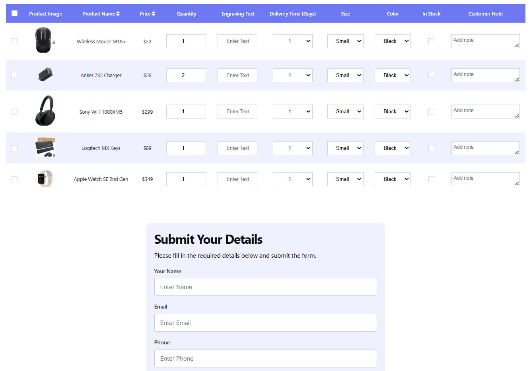Click Customer Note box for Logitech MX Keys

485,148
